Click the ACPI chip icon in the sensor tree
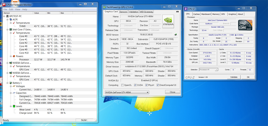268x126 pixels. [11, 19]
